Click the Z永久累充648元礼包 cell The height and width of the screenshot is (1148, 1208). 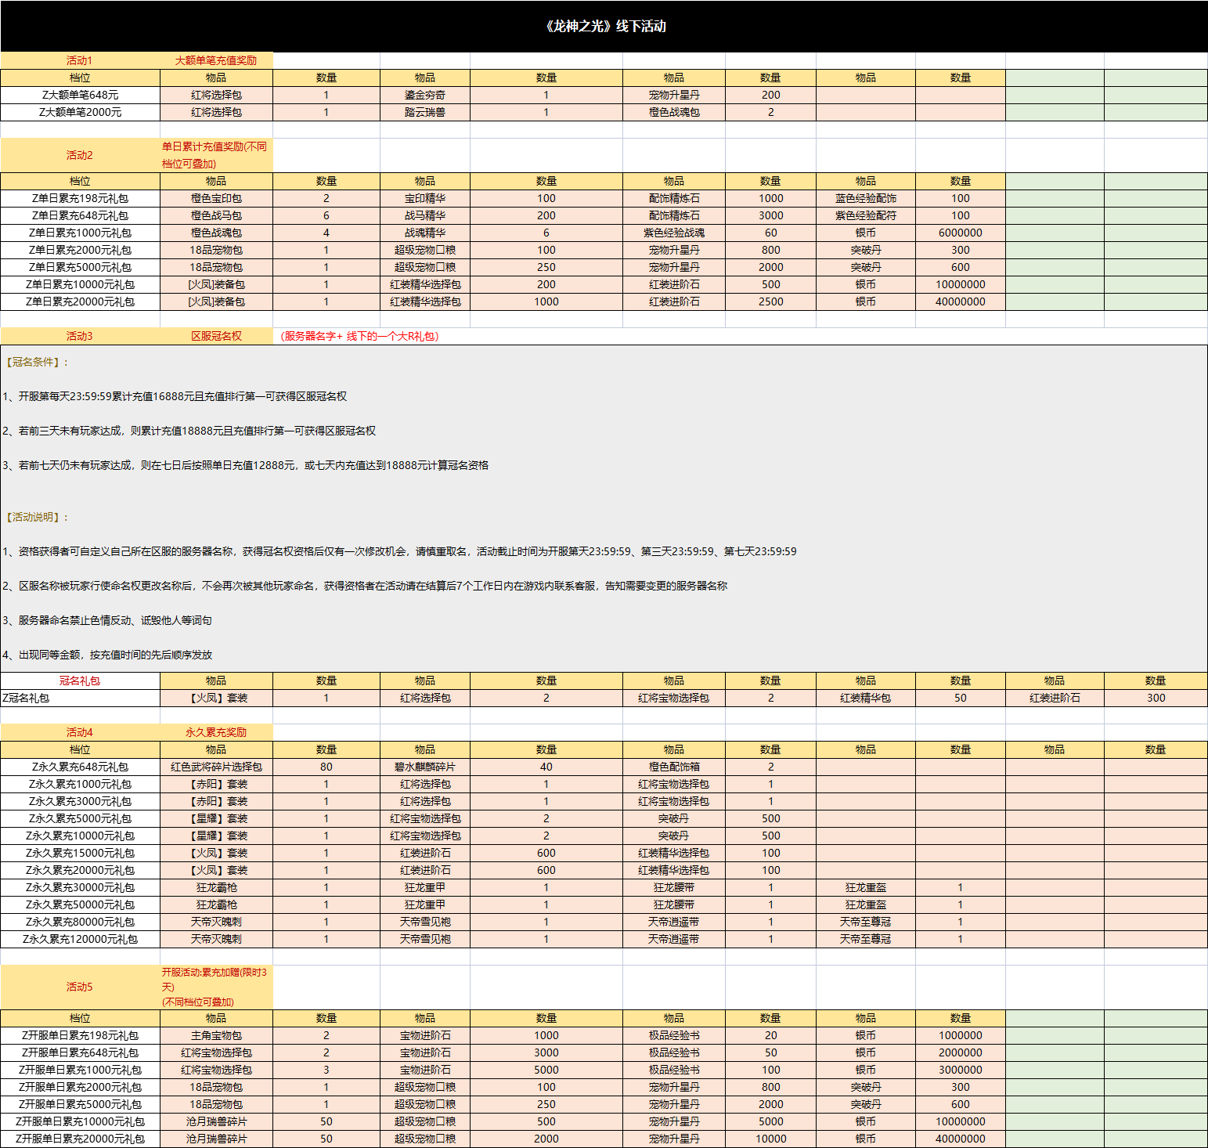[80, 767]
